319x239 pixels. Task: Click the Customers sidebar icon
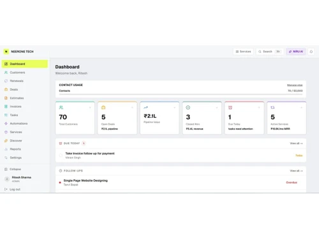coord(6,73)
